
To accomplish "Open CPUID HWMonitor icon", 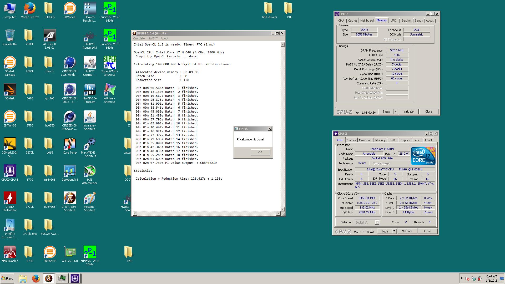I will (10, 202).
